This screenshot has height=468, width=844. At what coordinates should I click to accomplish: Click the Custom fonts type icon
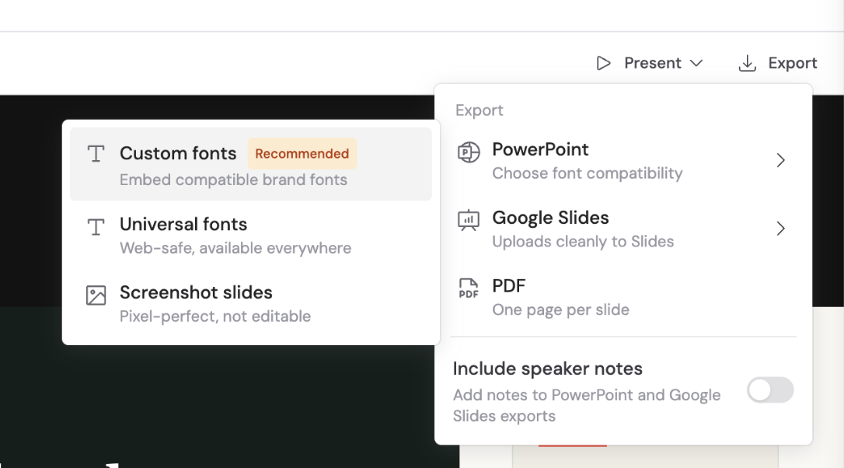point(96,154)
